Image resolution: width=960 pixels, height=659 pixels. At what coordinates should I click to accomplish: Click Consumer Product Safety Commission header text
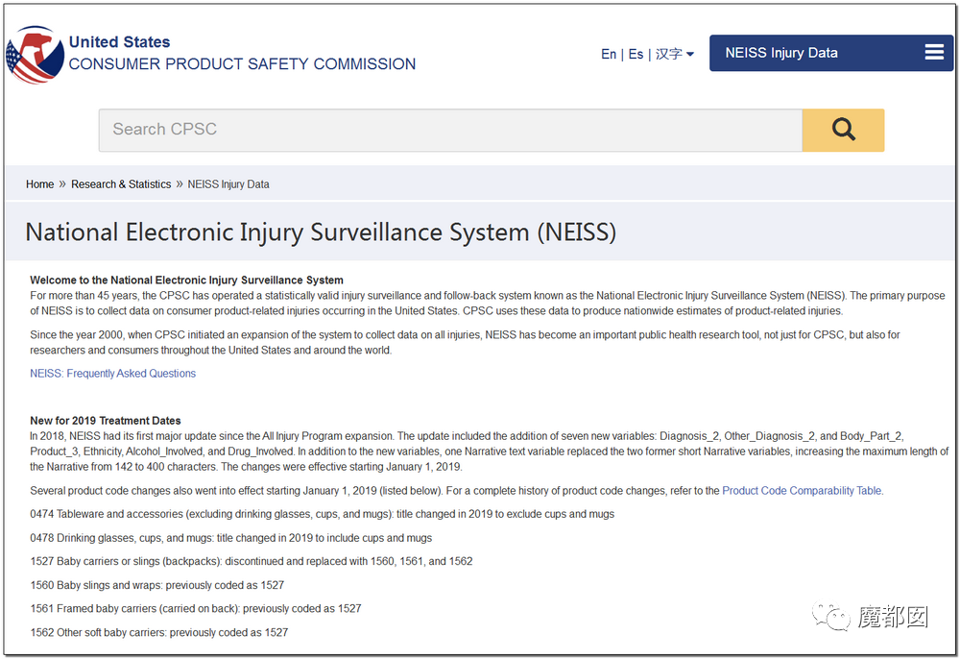(x=242, y=63)
